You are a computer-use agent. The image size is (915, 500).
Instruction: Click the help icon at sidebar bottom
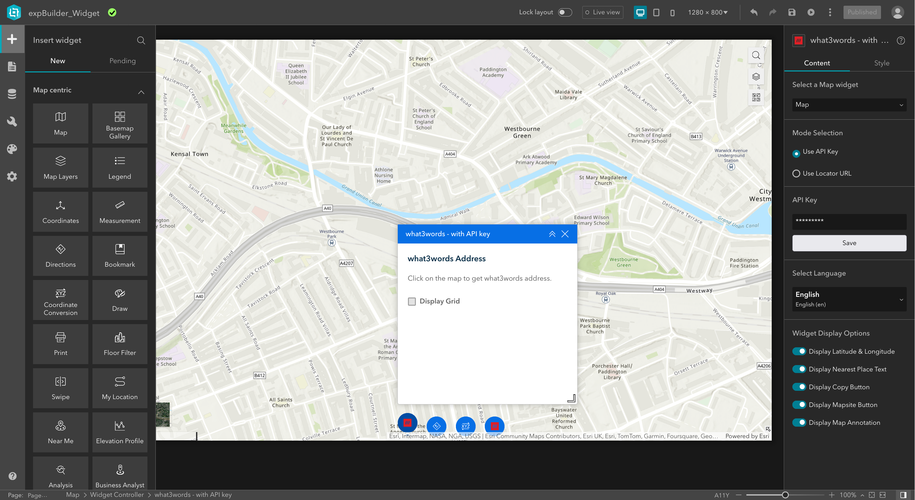point(12,476)
